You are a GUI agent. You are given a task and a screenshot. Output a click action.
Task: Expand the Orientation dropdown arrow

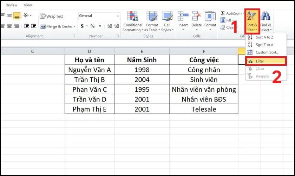[x=31, y=16]
